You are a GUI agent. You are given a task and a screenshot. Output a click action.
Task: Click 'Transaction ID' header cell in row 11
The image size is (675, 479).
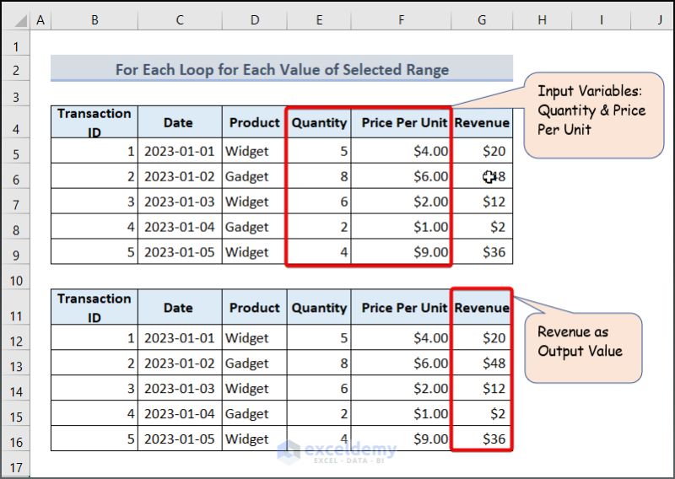click(x=94, y=307)
